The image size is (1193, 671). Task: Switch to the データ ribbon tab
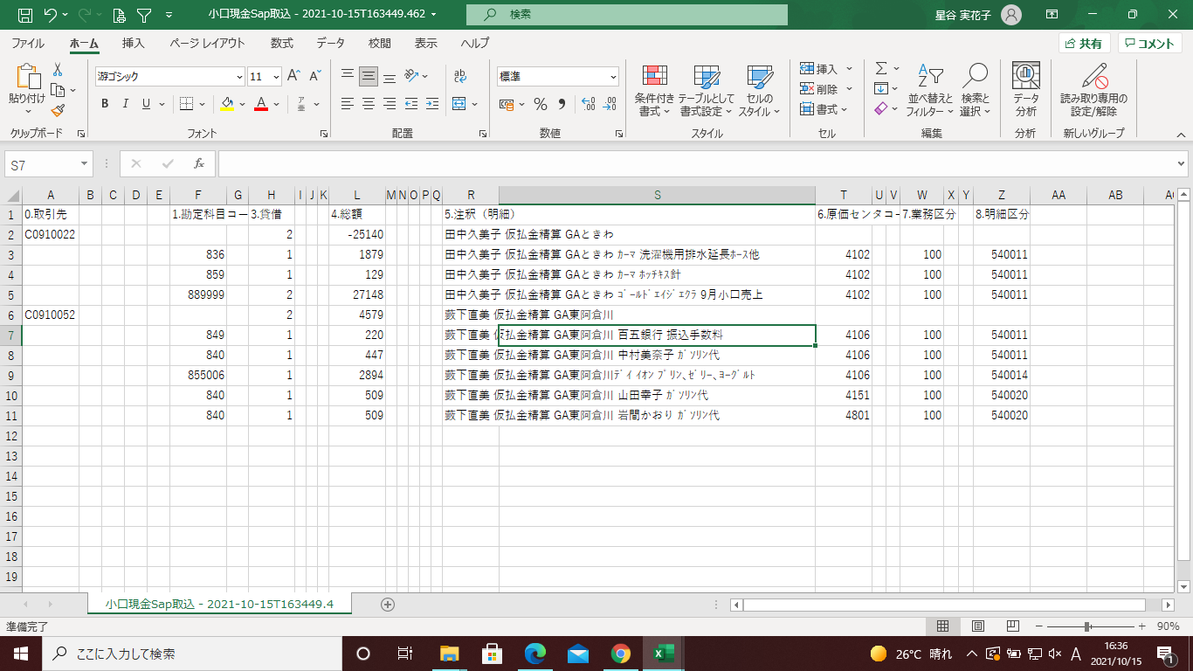point(330,43)
